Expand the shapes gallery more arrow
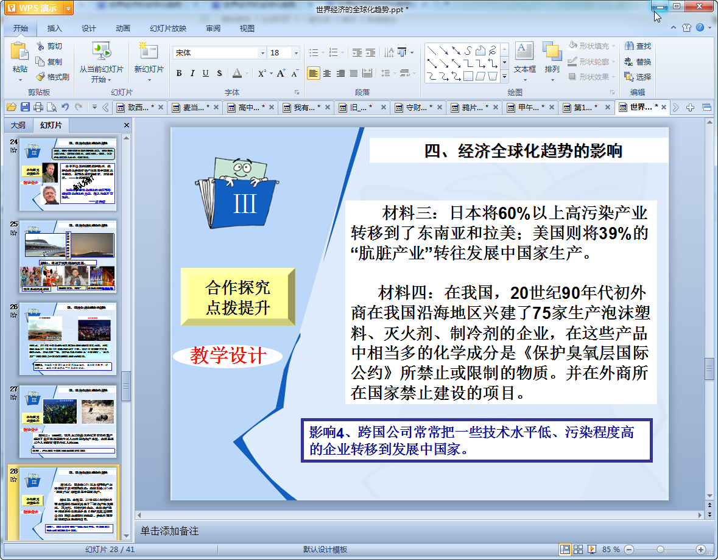The height and width of the screenshot is (560, 718). tap(505, 77)
